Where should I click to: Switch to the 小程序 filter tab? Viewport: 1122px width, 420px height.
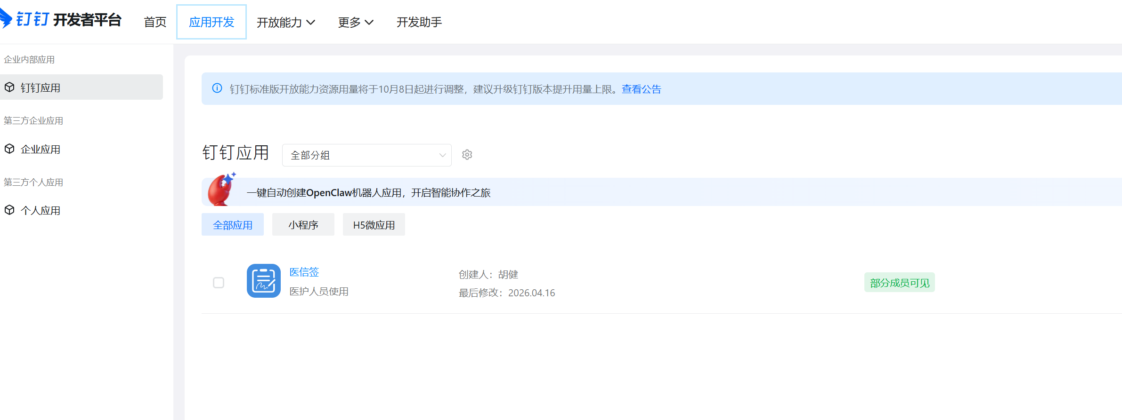pos(303,225)
